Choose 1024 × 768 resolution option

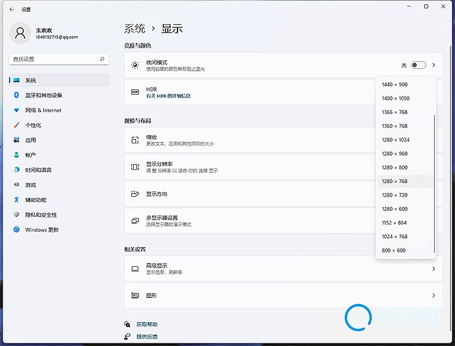coord(395,237)
